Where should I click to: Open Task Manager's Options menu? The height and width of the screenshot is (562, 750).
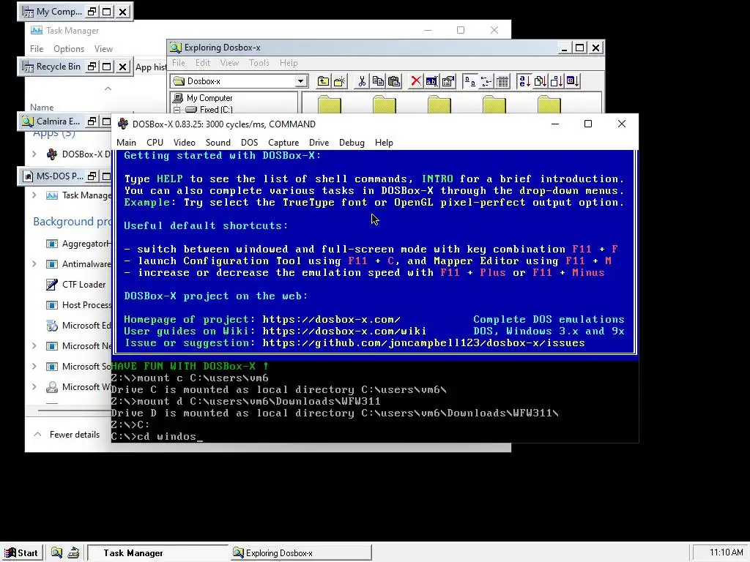tap(69, 49)
